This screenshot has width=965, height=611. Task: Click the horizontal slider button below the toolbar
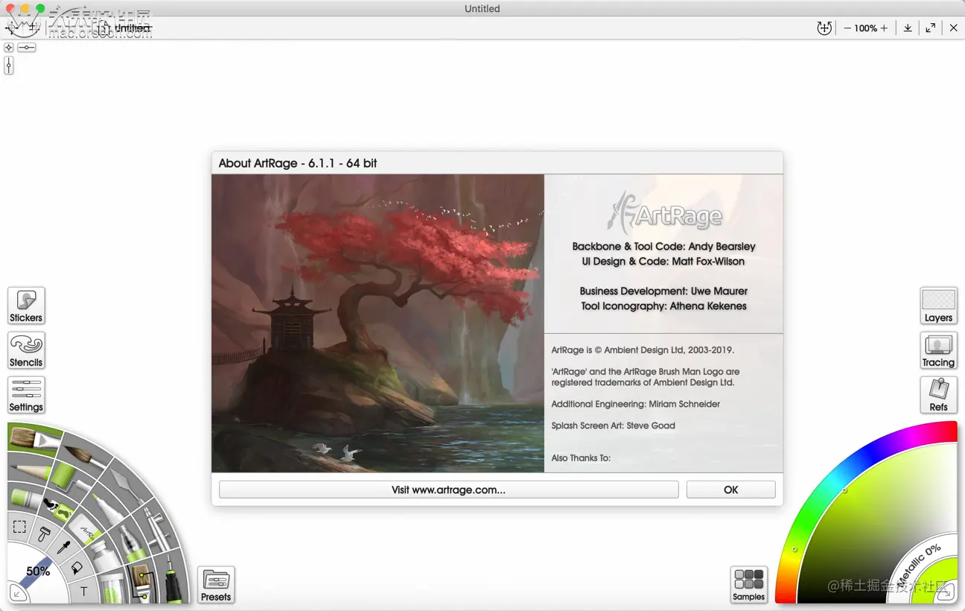27,47
